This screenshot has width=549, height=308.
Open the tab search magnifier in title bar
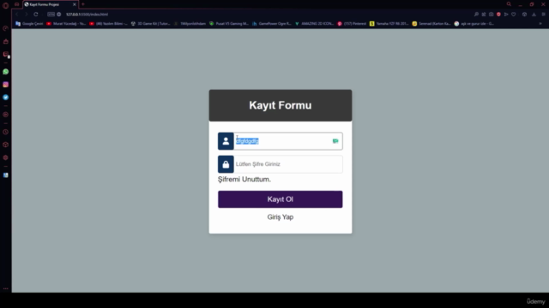(509, 4)
